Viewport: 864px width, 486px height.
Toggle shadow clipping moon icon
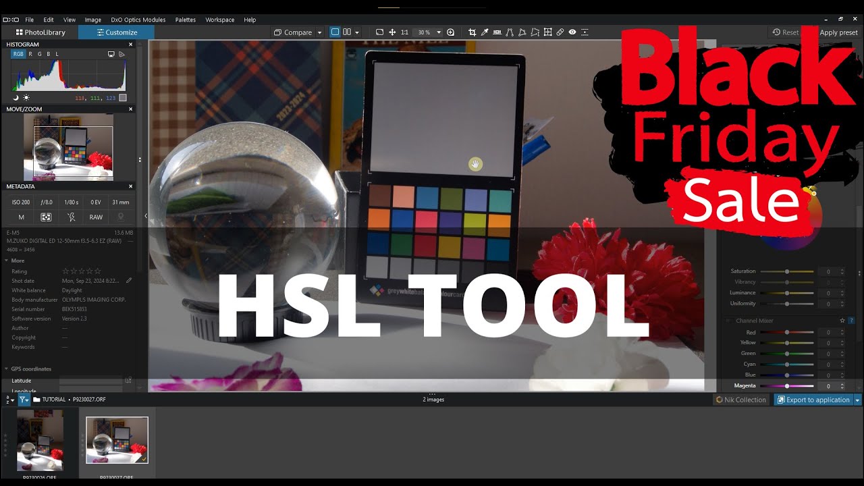pyautogui.click(x=16, y=98)
